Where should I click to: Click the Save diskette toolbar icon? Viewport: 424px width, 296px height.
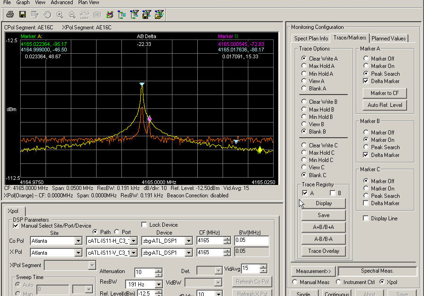[22, 14]
